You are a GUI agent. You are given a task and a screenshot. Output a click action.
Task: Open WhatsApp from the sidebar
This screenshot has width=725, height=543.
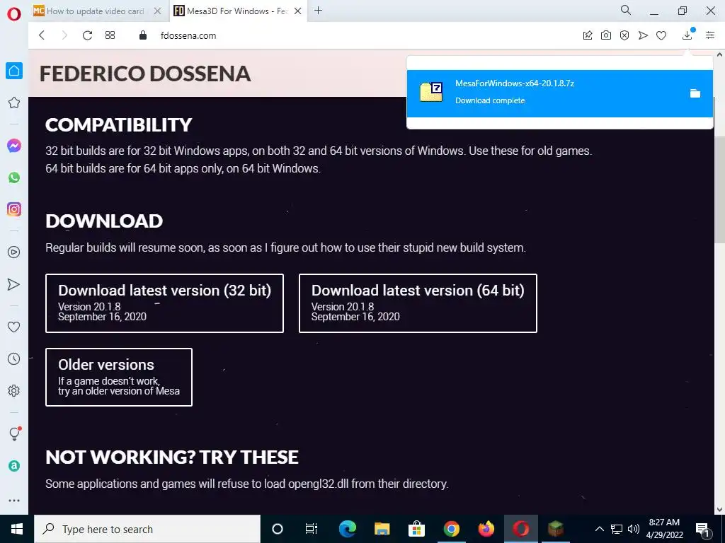[14, 177]
